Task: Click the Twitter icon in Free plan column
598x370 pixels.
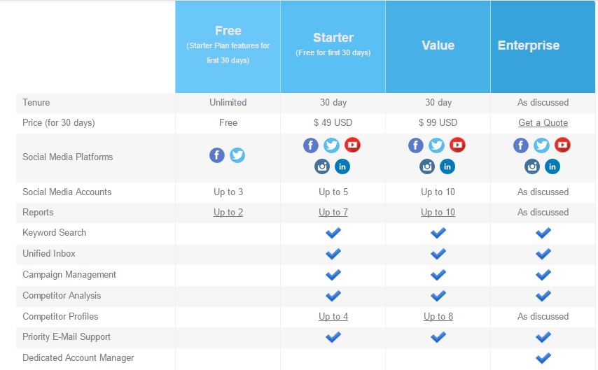Action: coord(237,155)
